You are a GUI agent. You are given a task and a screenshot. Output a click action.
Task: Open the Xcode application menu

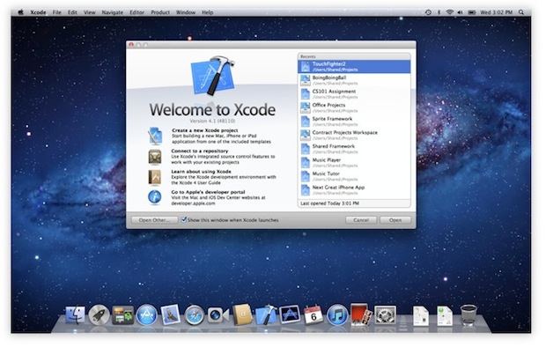point(38,12)
